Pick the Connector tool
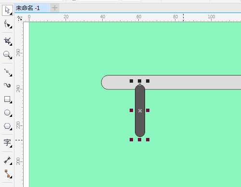This screenshot has width=241, height=187. point(7,174)
